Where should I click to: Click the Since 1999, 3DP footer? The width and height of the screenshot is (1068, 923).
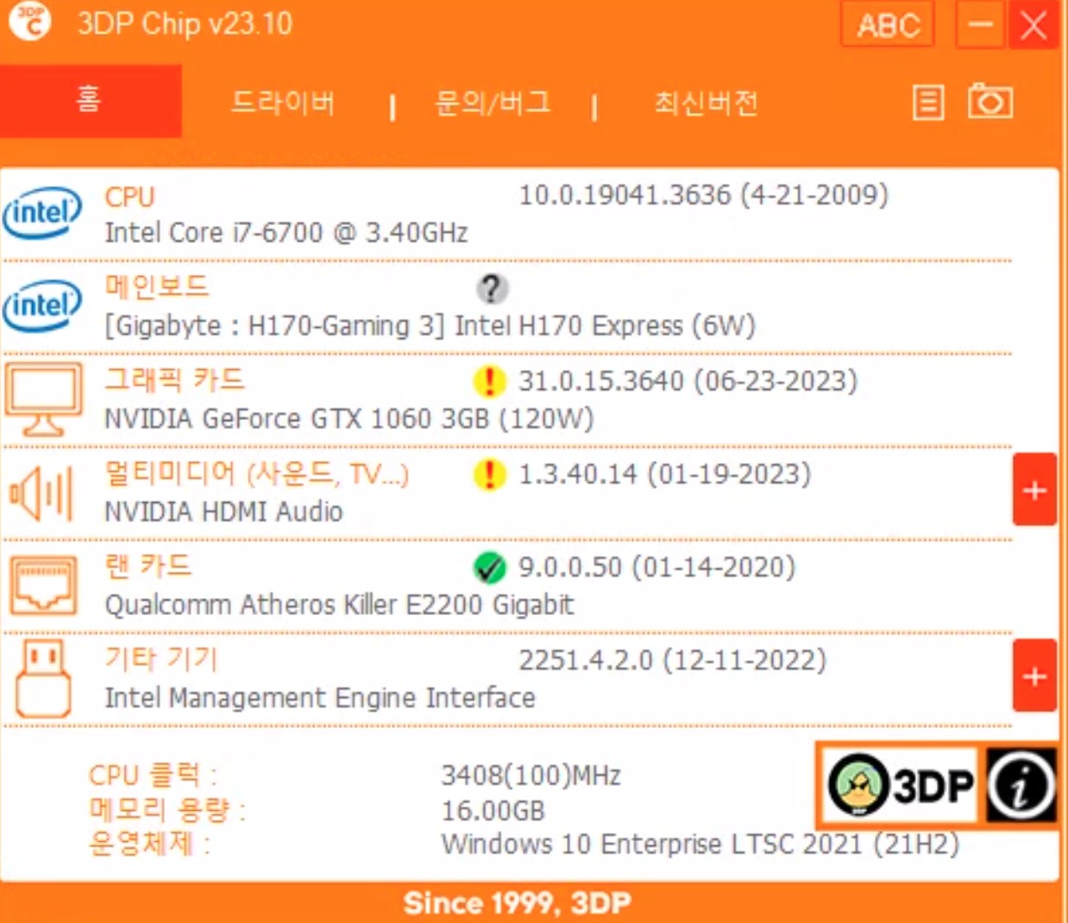pyautogui.click(x=517, y=903)
